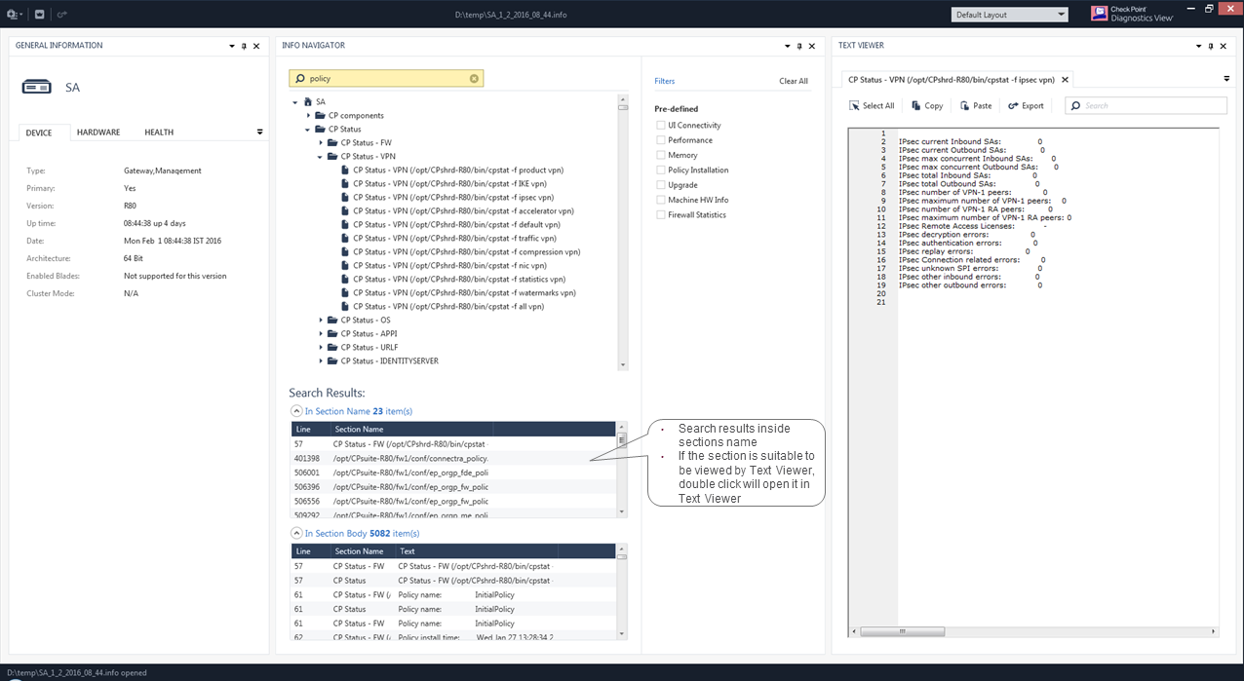This screenshot has width=1244, height=681.
Task: Pin the Info Navigator panel
Action: (x=799, y=46)
